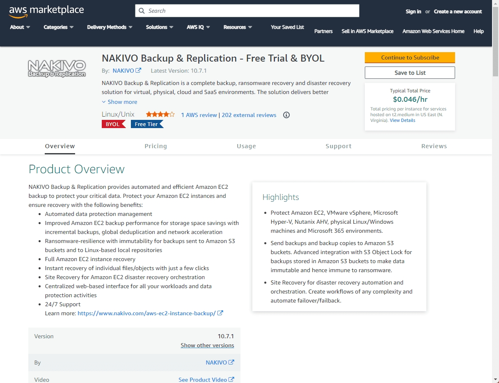
Task: Open the Reviews tab
Action: tap(434, 146)
